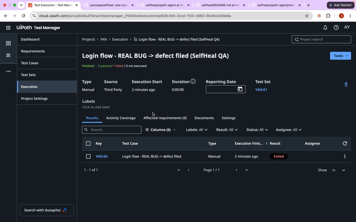The width and height of the screenshot is (356, 222).
Task: Reload the browser page
Action: point(23,15)
